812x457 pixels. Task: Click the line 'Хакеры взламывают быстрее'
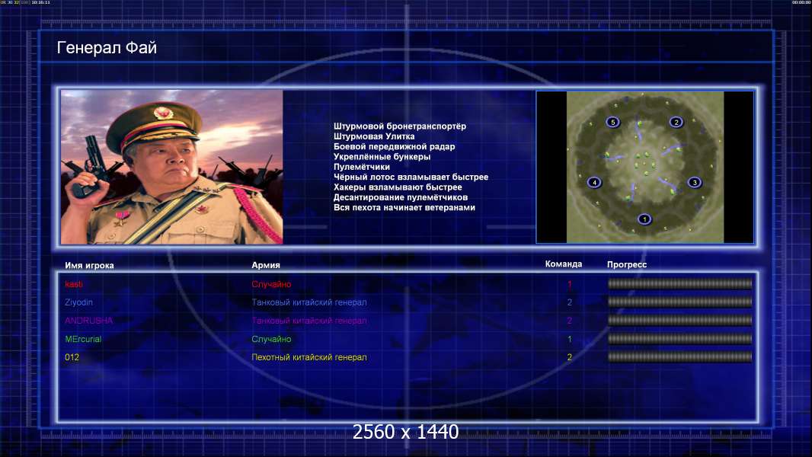398,187
